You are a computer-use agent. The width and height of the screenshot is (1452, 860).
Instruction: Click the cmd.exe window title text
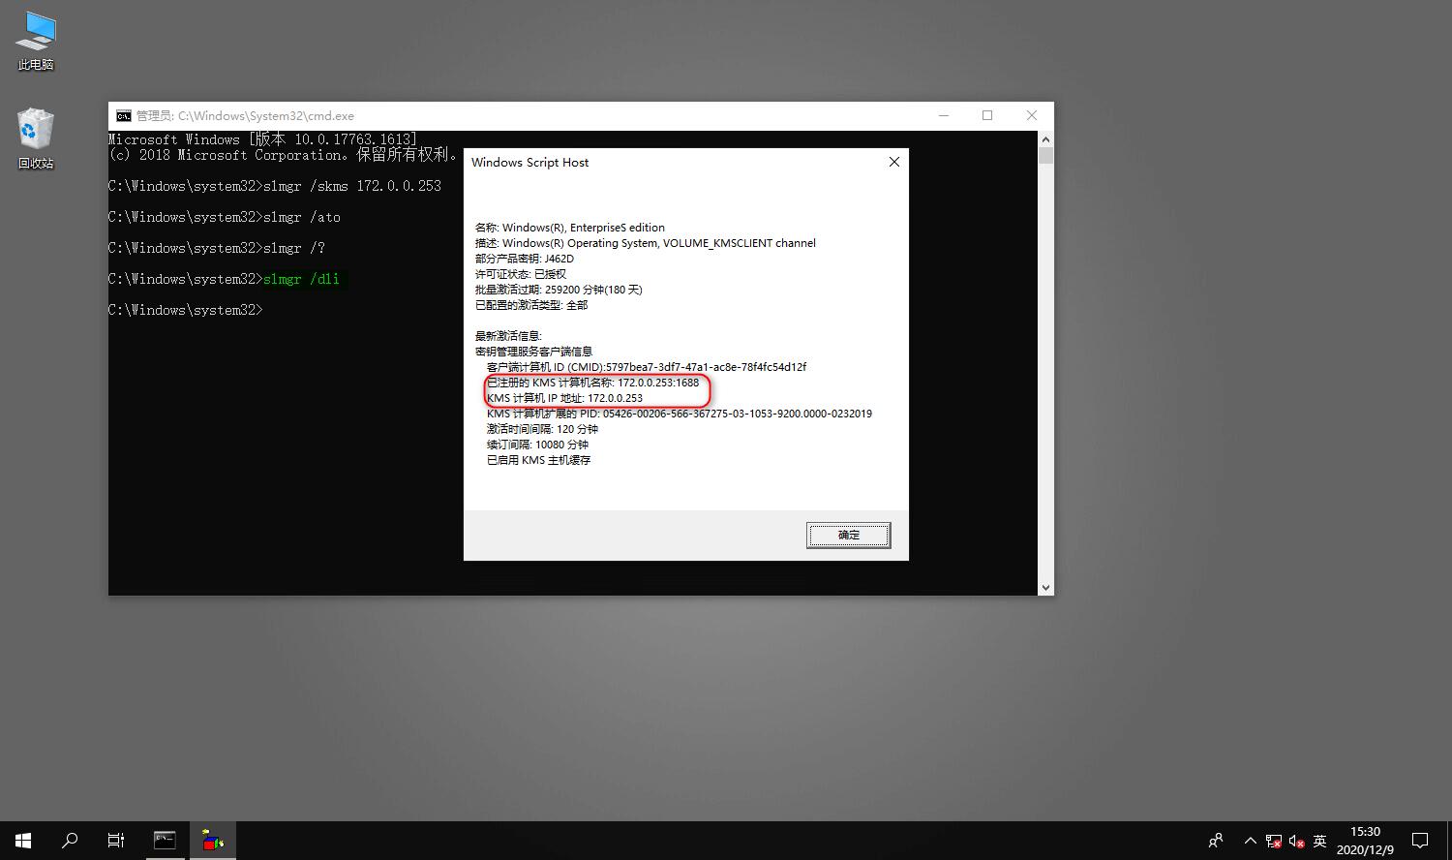tap(245, 115)
